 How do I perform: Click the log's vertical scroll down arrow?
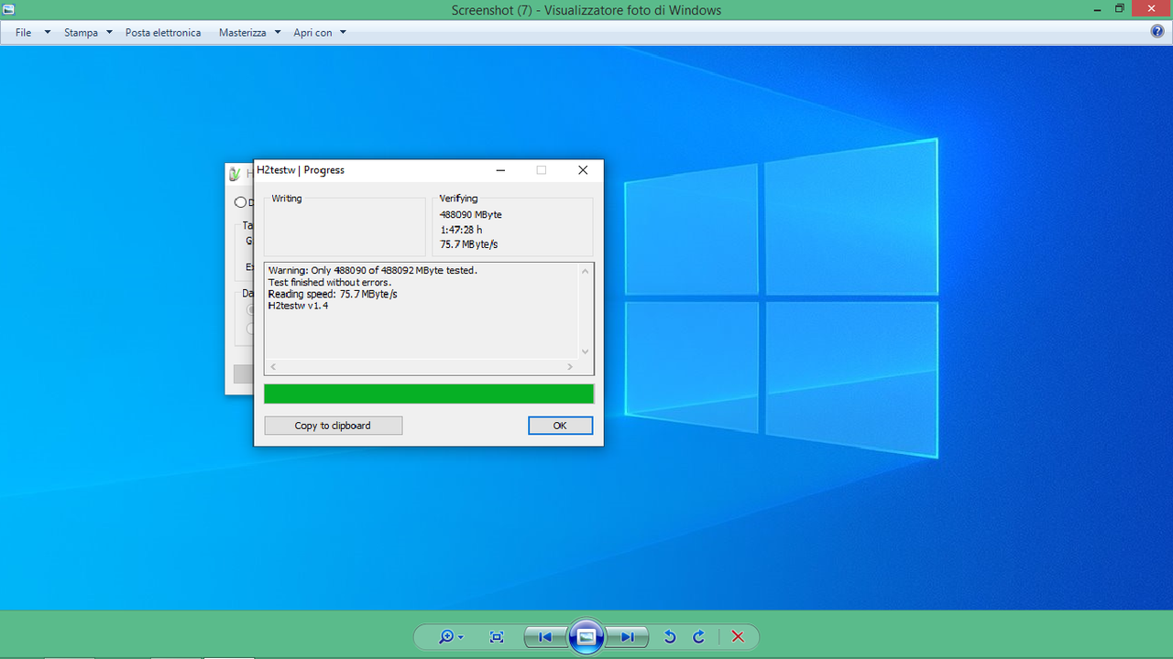[586, 351]
